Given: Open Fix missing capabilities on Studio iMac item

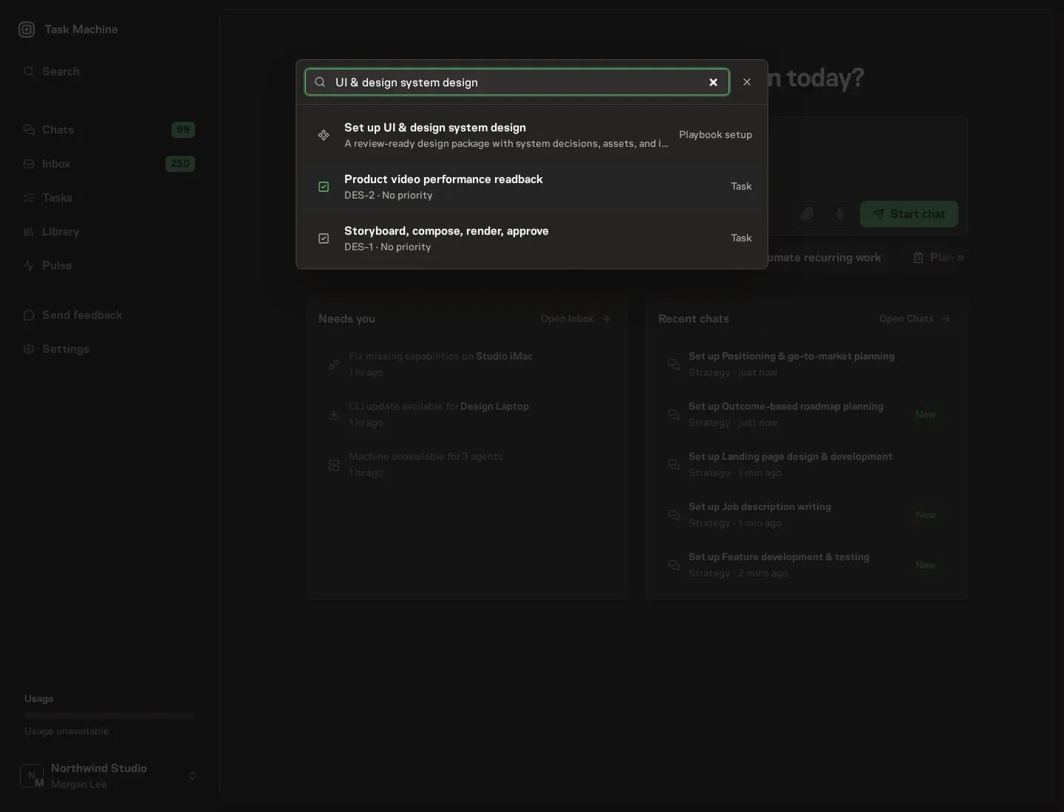Looking at the screenshot, I should (x=467, y=364).
